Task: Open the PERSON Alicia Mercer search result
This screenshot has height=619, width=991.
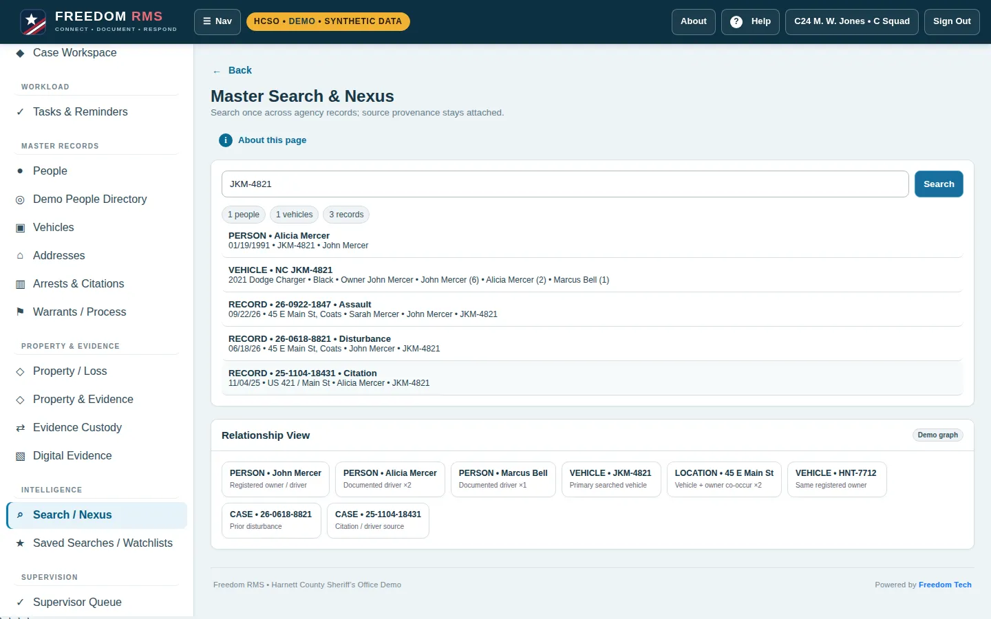Action: tap(593, 241)
